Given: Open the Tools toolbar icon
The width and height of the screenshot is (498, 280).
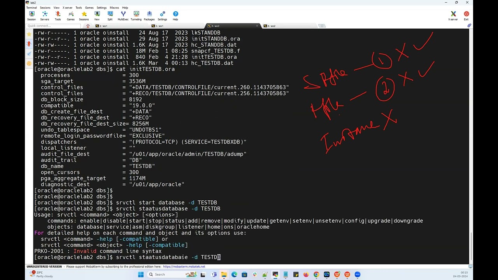Looking at the screenshot, I should (58, 16).
